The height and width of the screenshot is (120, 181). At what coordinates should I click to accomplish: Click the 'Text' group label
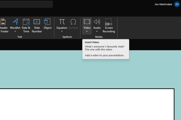20,37
